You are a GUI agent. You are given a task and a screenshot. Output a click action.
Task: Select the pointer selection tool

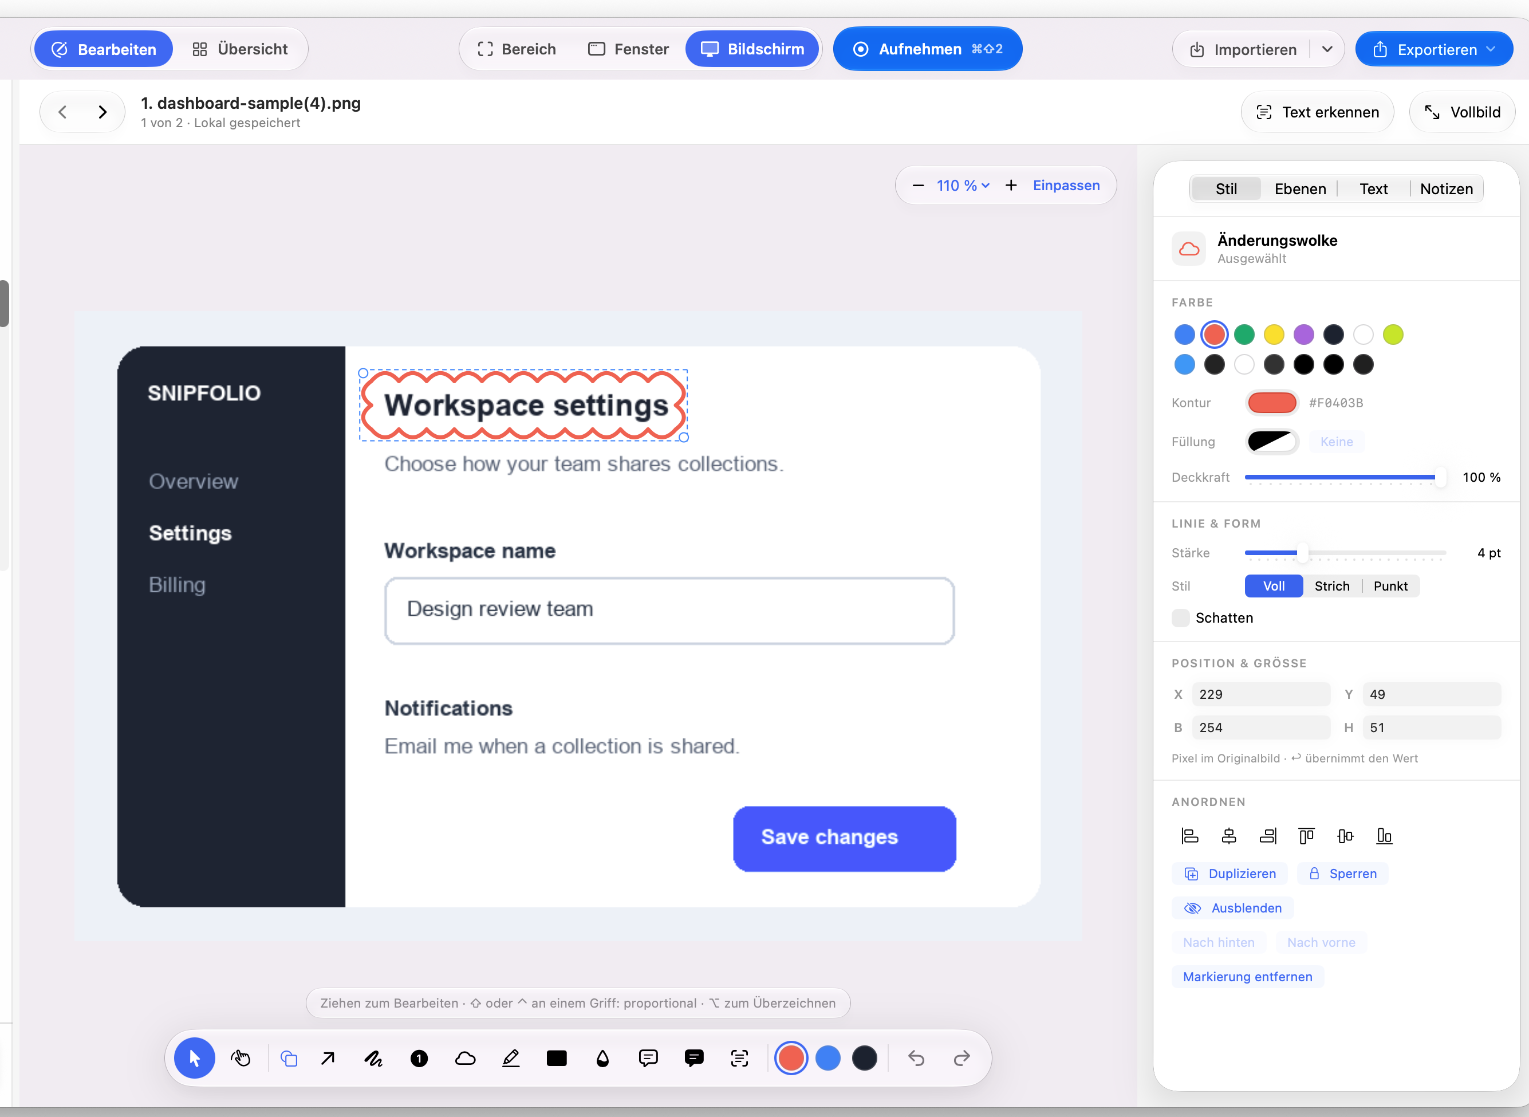tap(195, 1058)
